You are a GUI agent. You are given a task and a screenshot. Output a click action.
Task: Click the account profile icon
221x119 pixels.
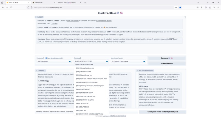(206, 7)
